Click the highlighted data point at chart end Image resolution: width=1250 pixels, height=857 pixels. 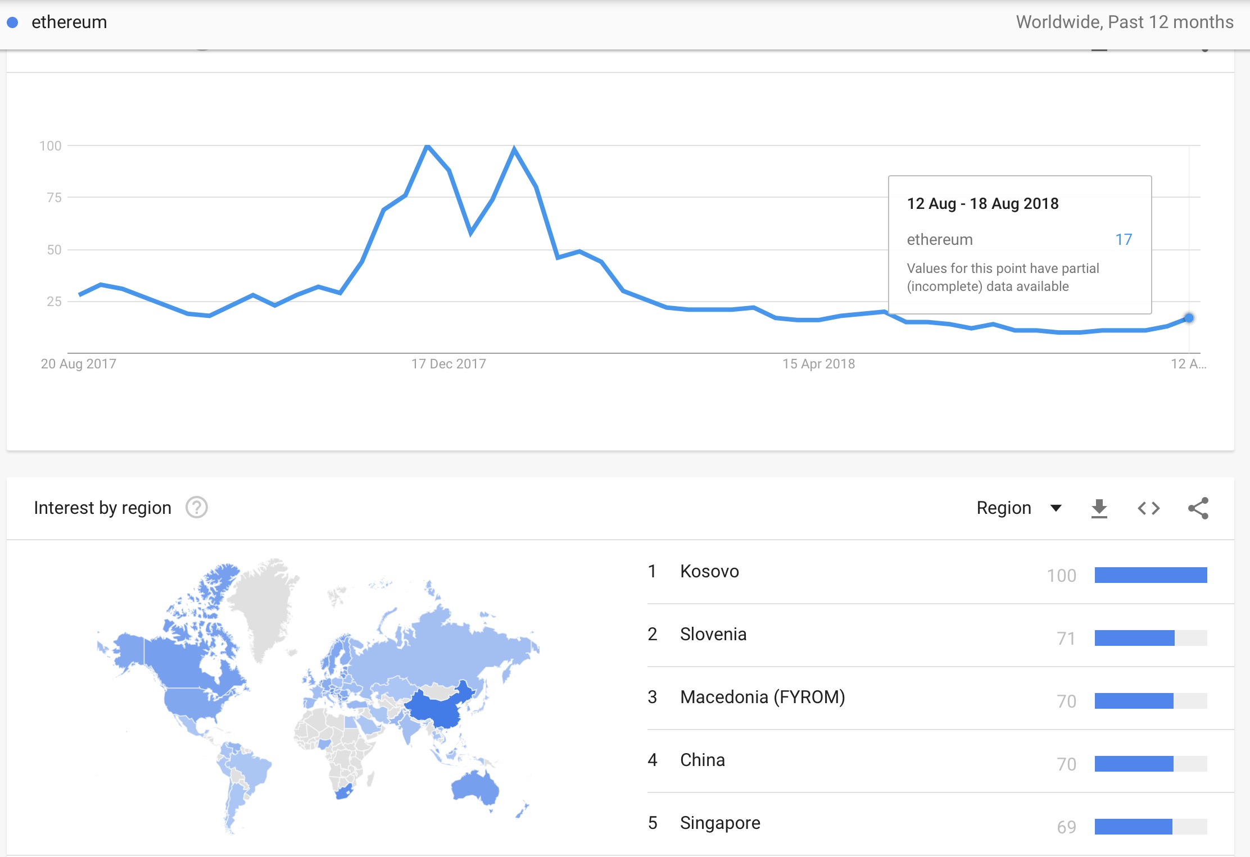coord(1189,318)
